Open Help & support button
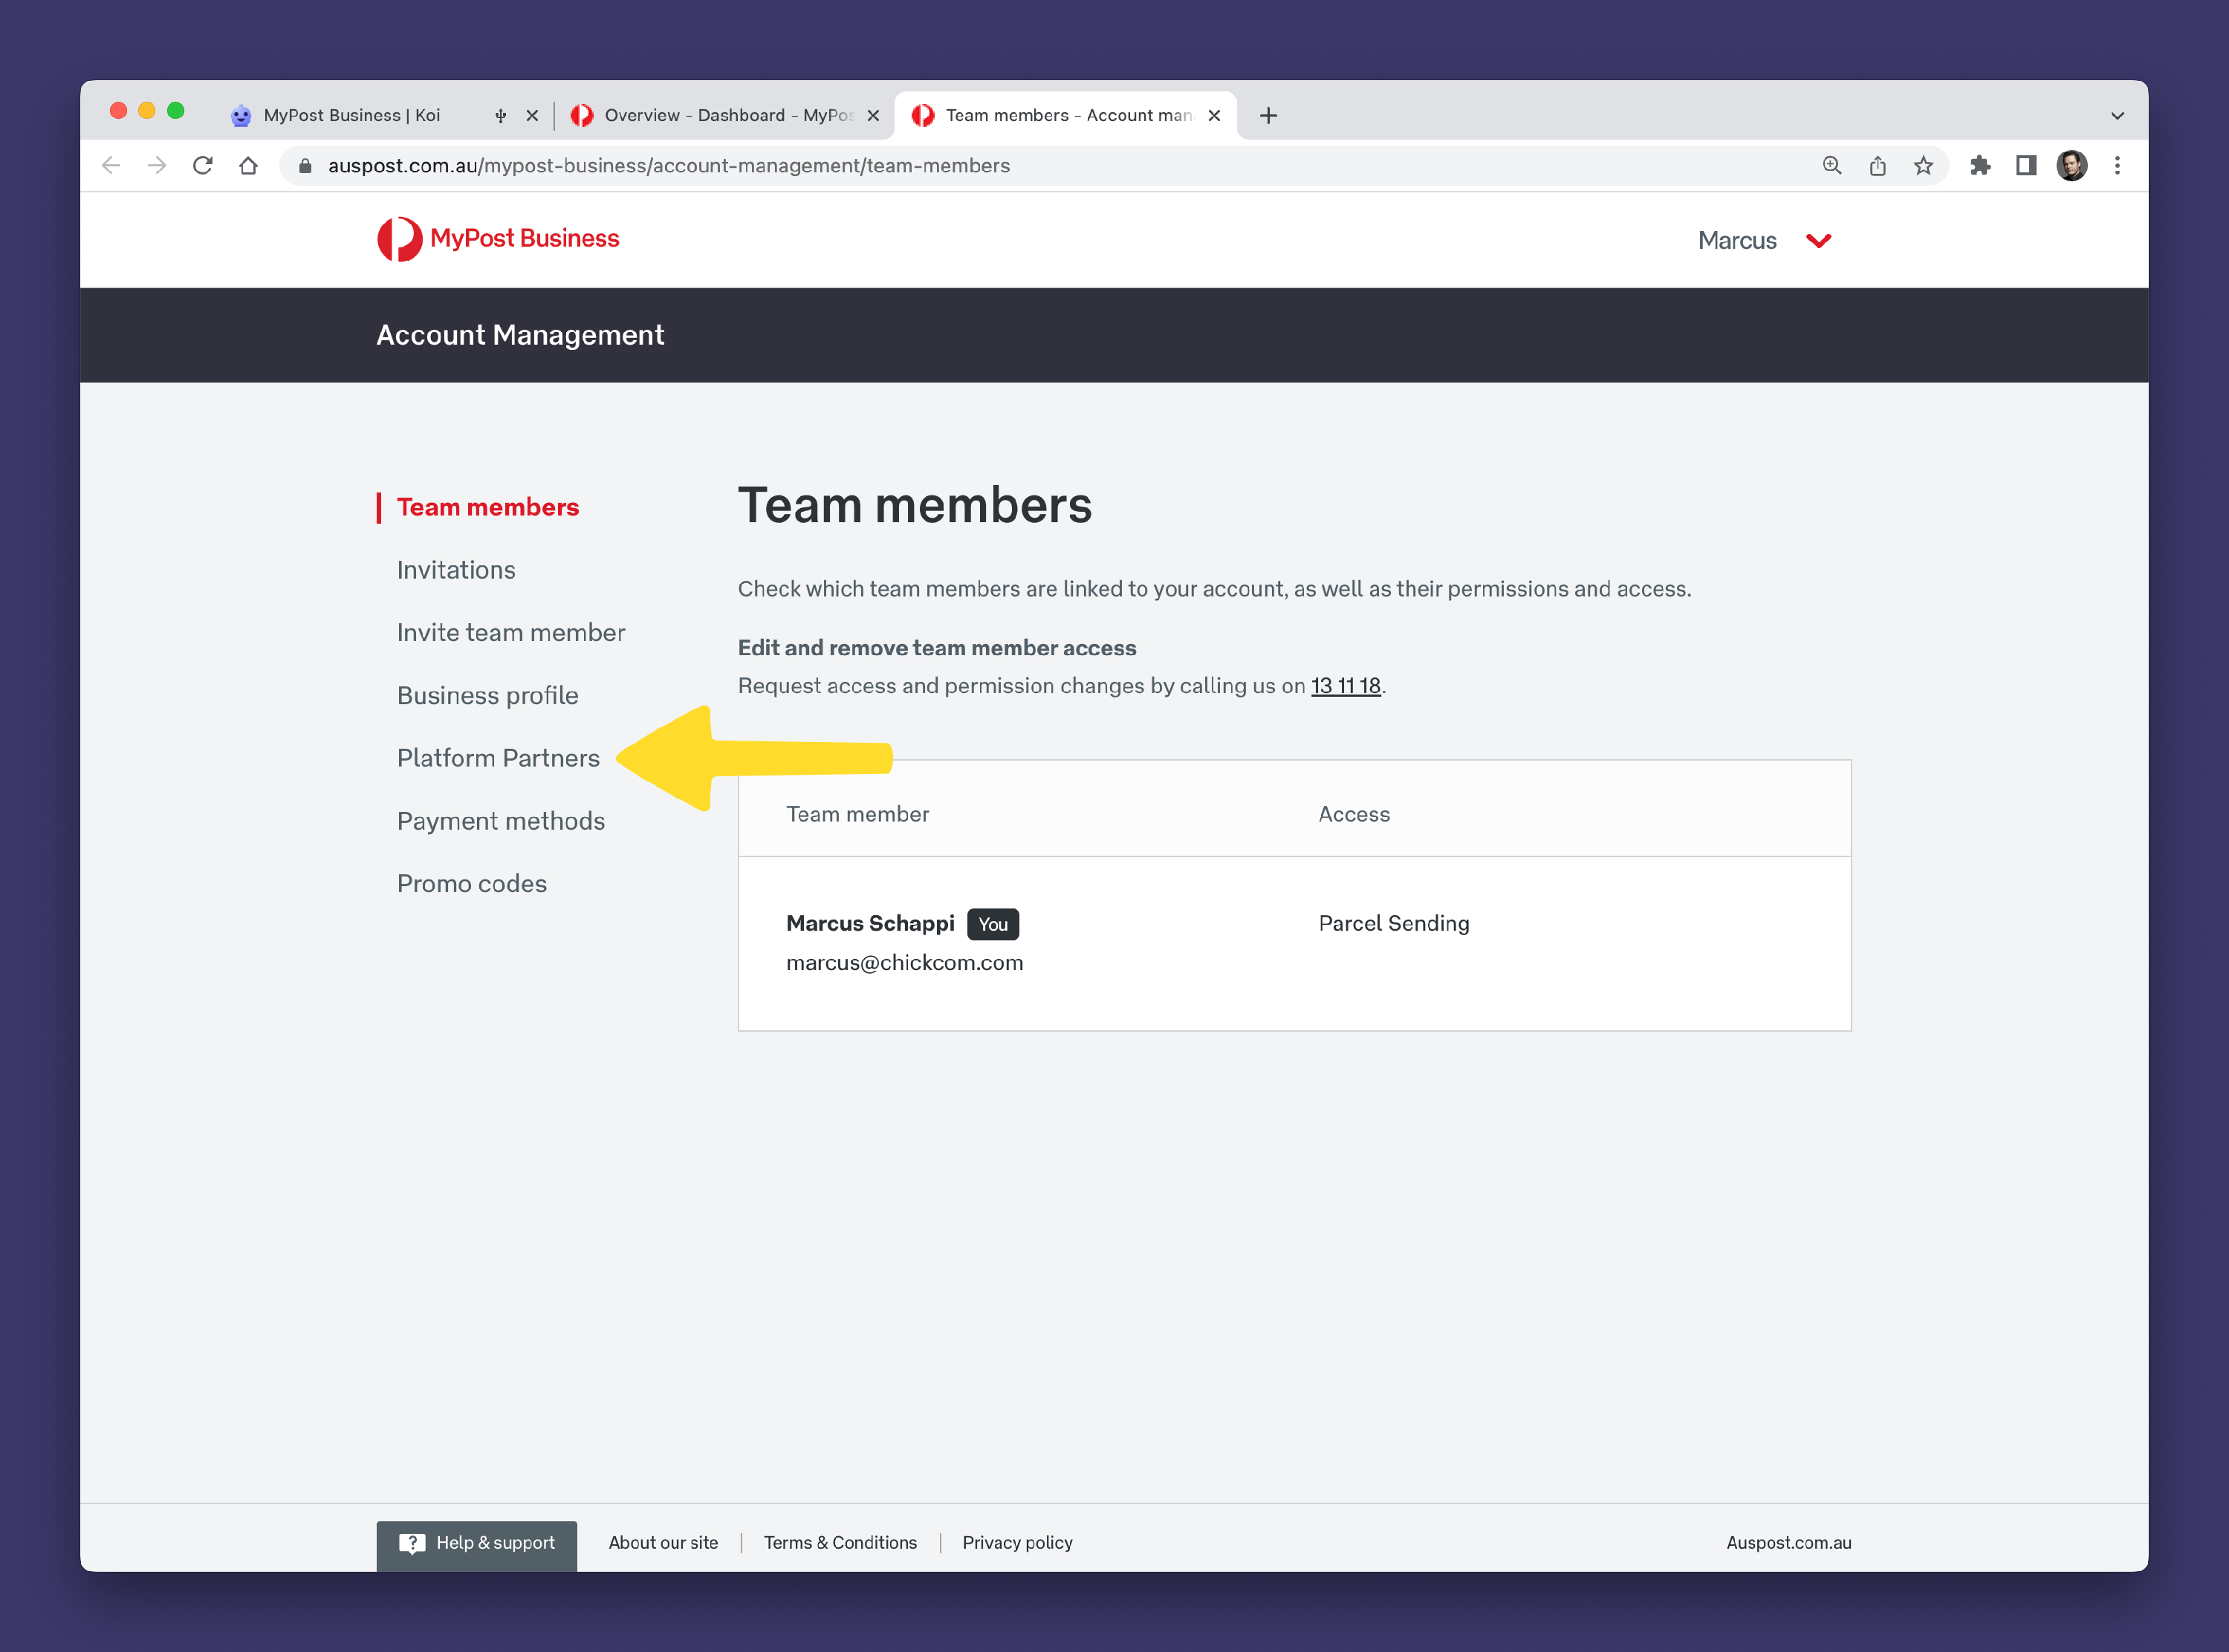Screen dimensions: 2229x1652 click(477, 1543)
